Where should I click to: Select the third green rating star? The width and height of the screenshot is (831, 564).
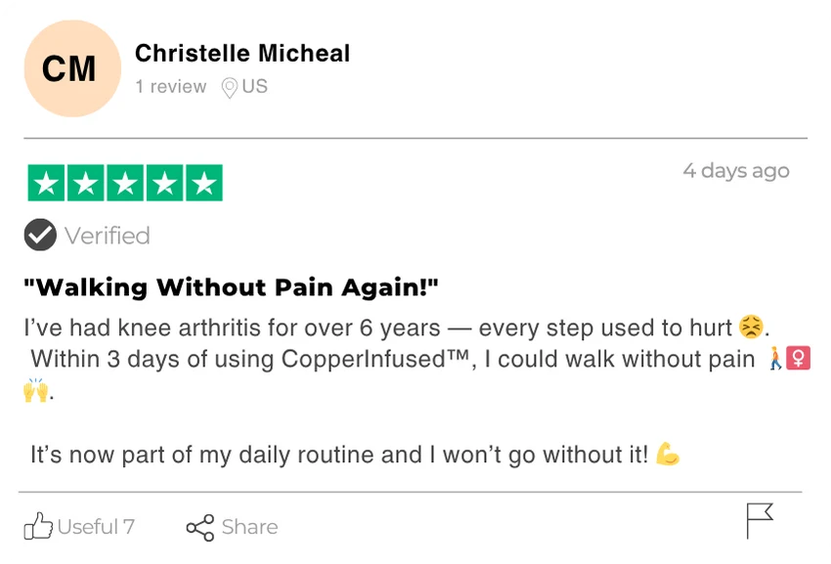[x=125, y=183]
